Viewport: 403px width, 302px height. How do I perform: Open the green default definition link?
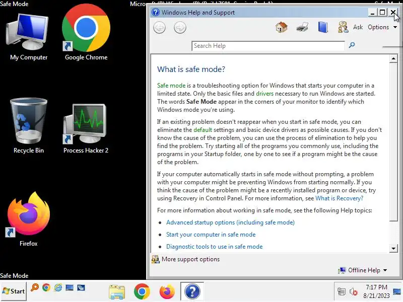[x=203, y=130]
